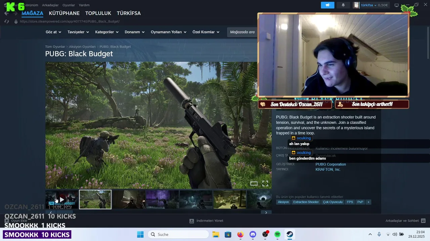Select the yellow-toned interior screenshot thumbnail
Image resolution: width=430 pixels, height=241 pixels.
229,199
